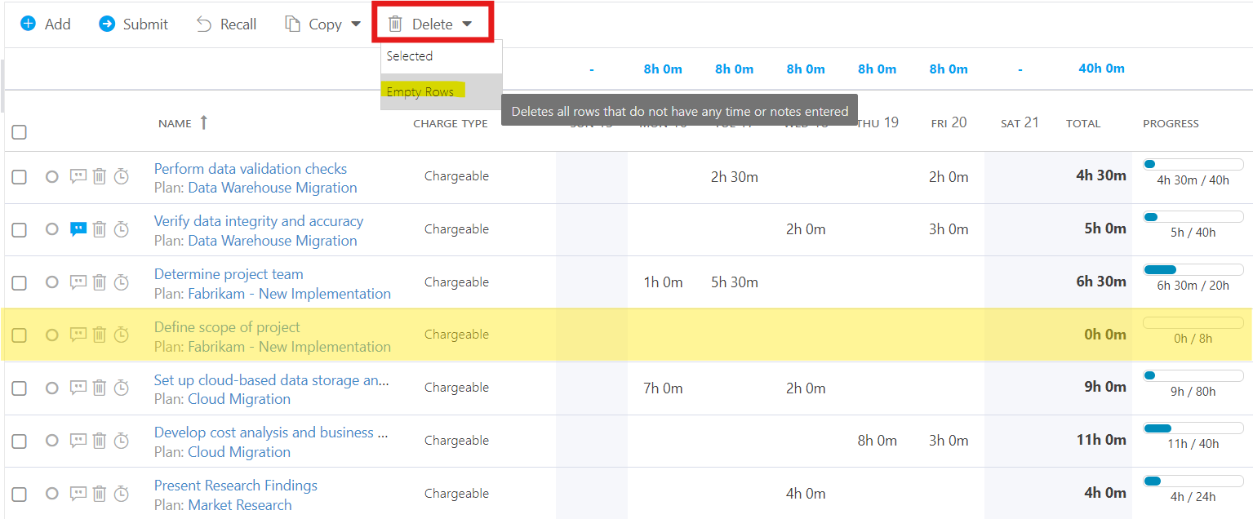
Task: Click the comment icon on Verify data integrity row
Action: 78,229
